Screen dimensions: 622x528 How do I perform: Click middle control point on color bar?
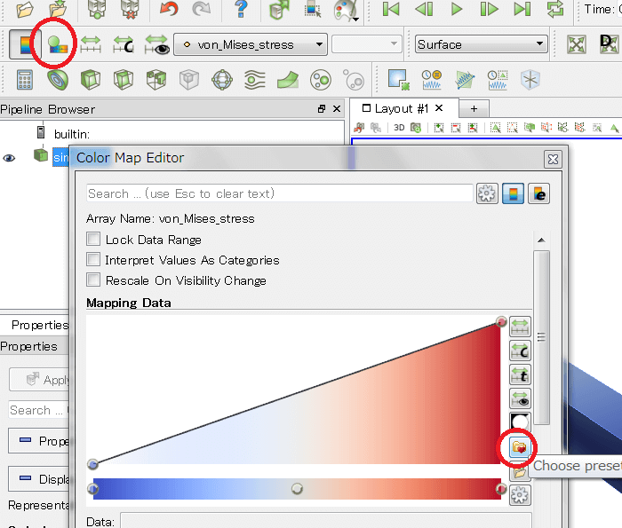pos(298,489)
